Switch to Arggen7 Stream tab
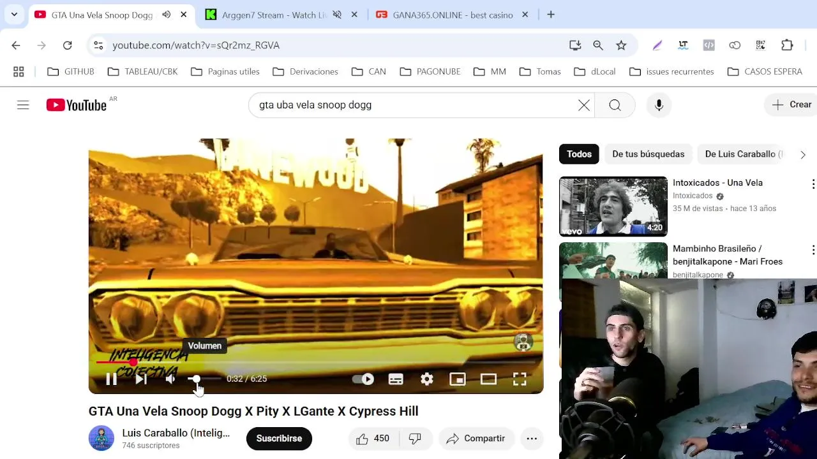 (x=274, y=15)
